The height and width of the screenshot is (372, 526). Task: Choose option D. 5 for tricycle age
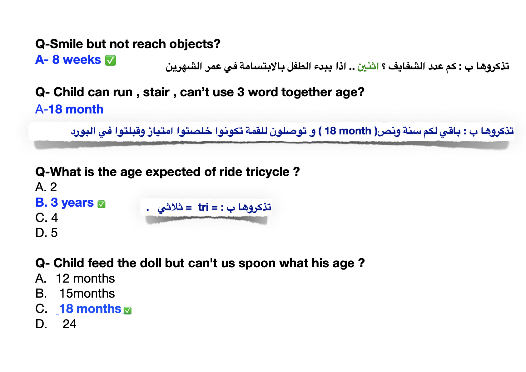point(47,233)
